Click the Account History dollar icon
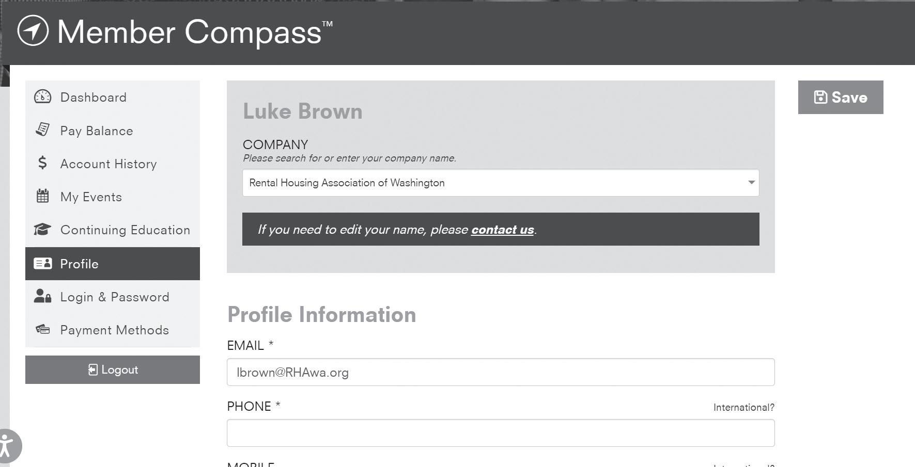The image size is (915, 467). [42, 163]
